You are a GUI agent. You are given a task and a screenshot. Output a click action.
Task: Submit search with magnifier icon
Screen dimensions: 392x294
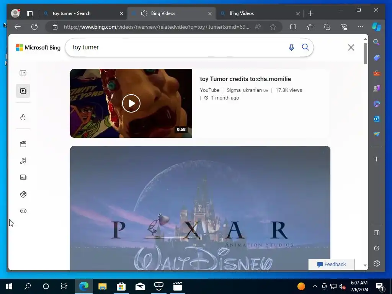(x=305, y=47)
